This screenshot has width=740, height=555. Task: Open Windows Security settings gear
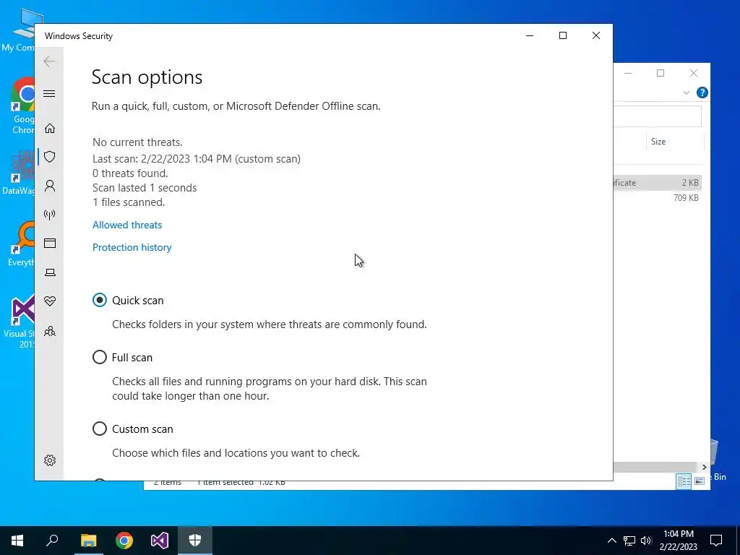[x=50, y=460]
